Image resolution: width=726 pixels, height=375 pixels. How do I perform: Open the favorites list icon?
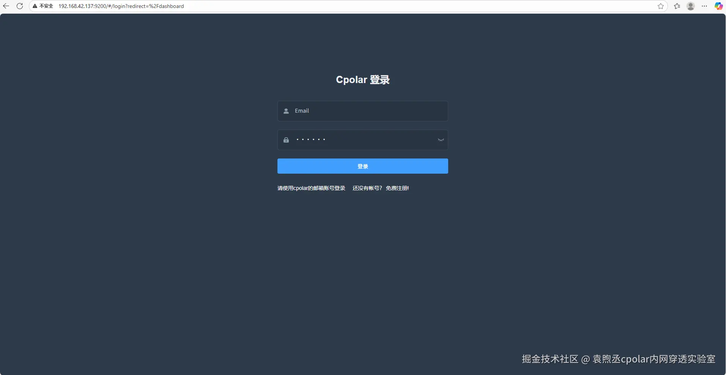coord(677,6)
